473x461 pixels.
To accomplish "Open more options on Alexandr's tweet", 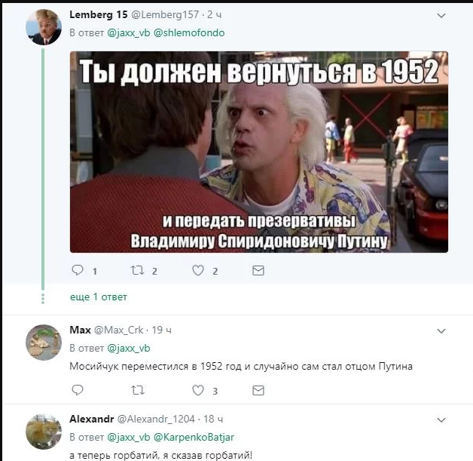I will [x=441, y=420].
